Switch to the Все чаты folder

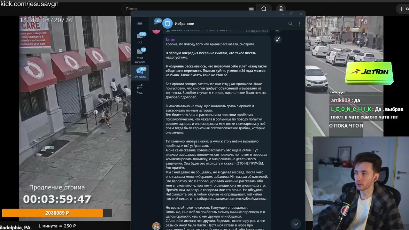coord(140,73)
